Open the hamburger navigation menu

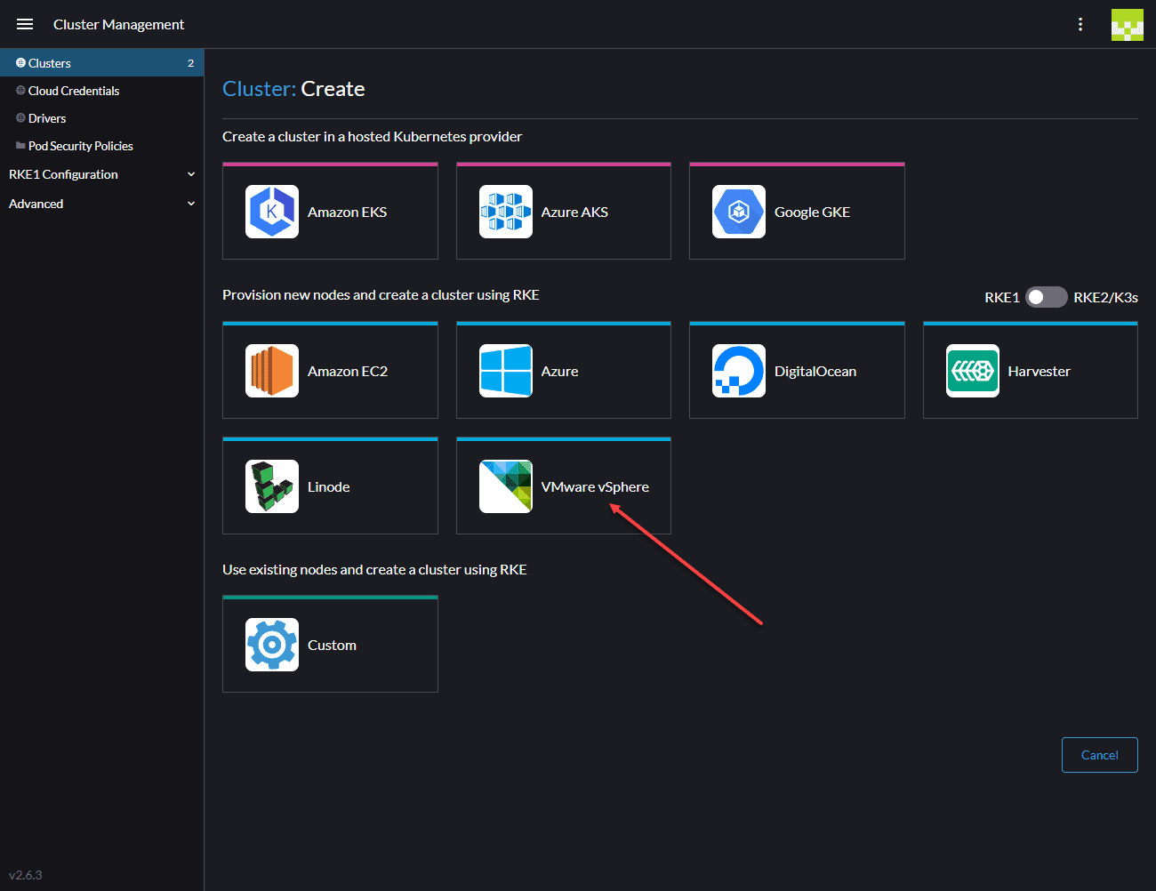pos(25,24)
